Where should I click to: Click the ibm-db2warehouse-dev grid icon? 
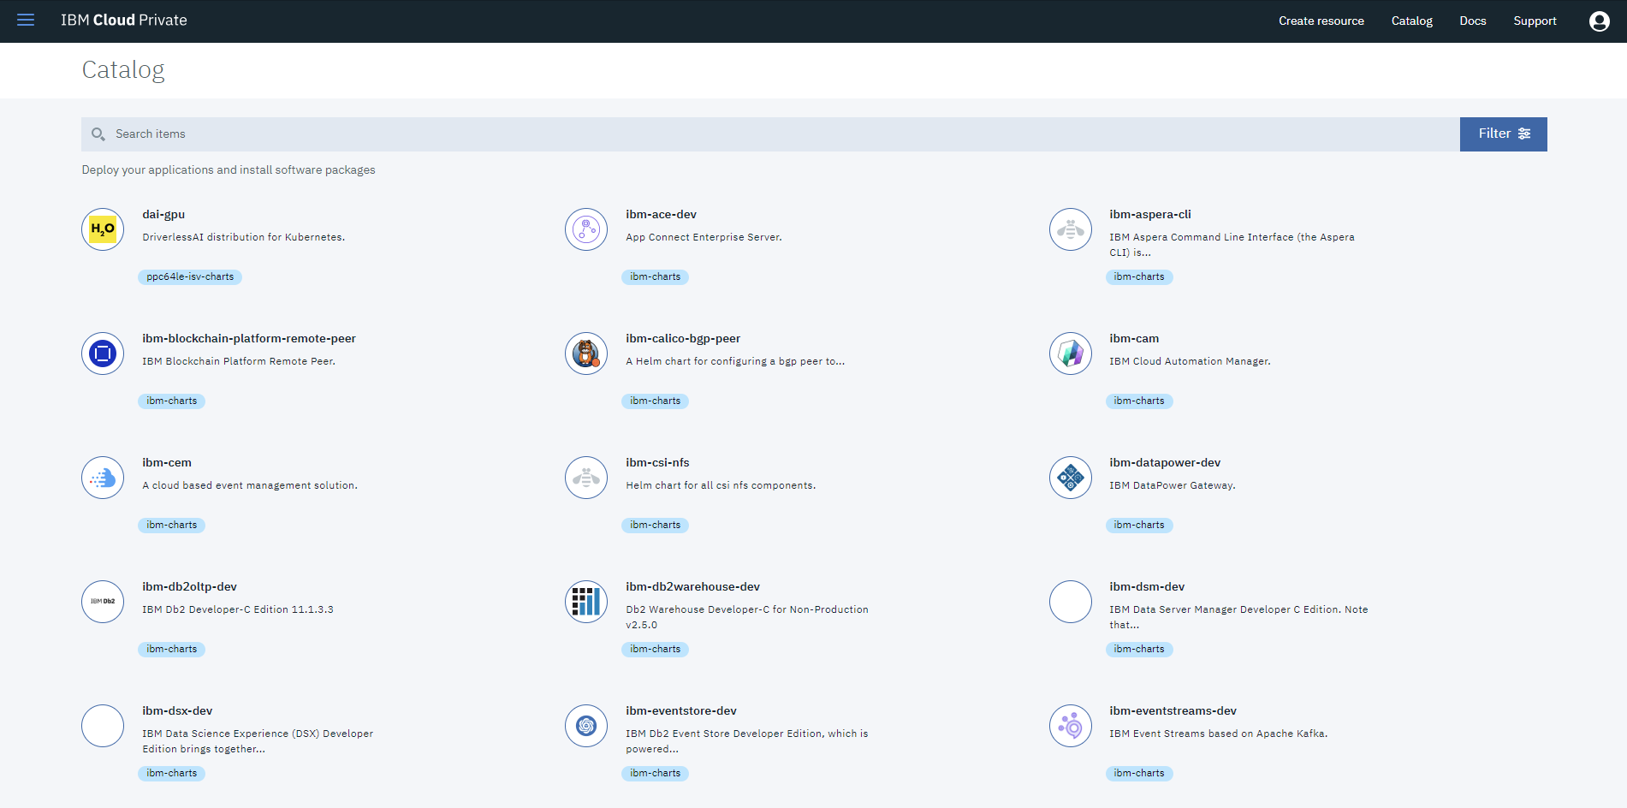coord(586,602)
